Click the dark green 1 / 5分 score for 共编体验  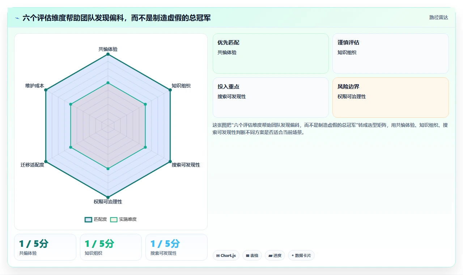33,244
